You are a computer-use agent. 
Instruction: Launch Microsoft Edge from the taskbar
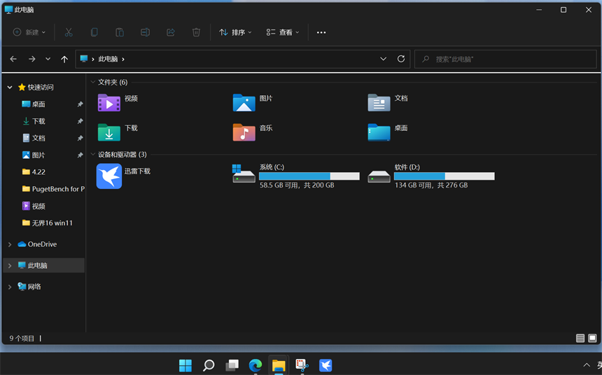(255, 365)
